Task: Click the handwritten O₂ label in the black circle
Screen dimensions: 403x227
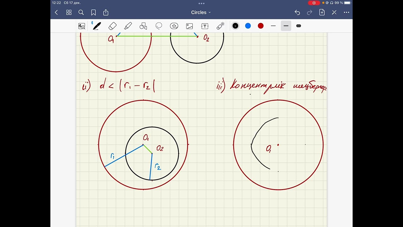Action: [x=160, y=148]
